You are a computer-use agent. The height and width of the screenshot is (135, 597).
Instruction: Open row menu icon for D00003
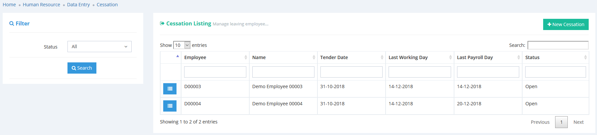click(x=170, y=89)
